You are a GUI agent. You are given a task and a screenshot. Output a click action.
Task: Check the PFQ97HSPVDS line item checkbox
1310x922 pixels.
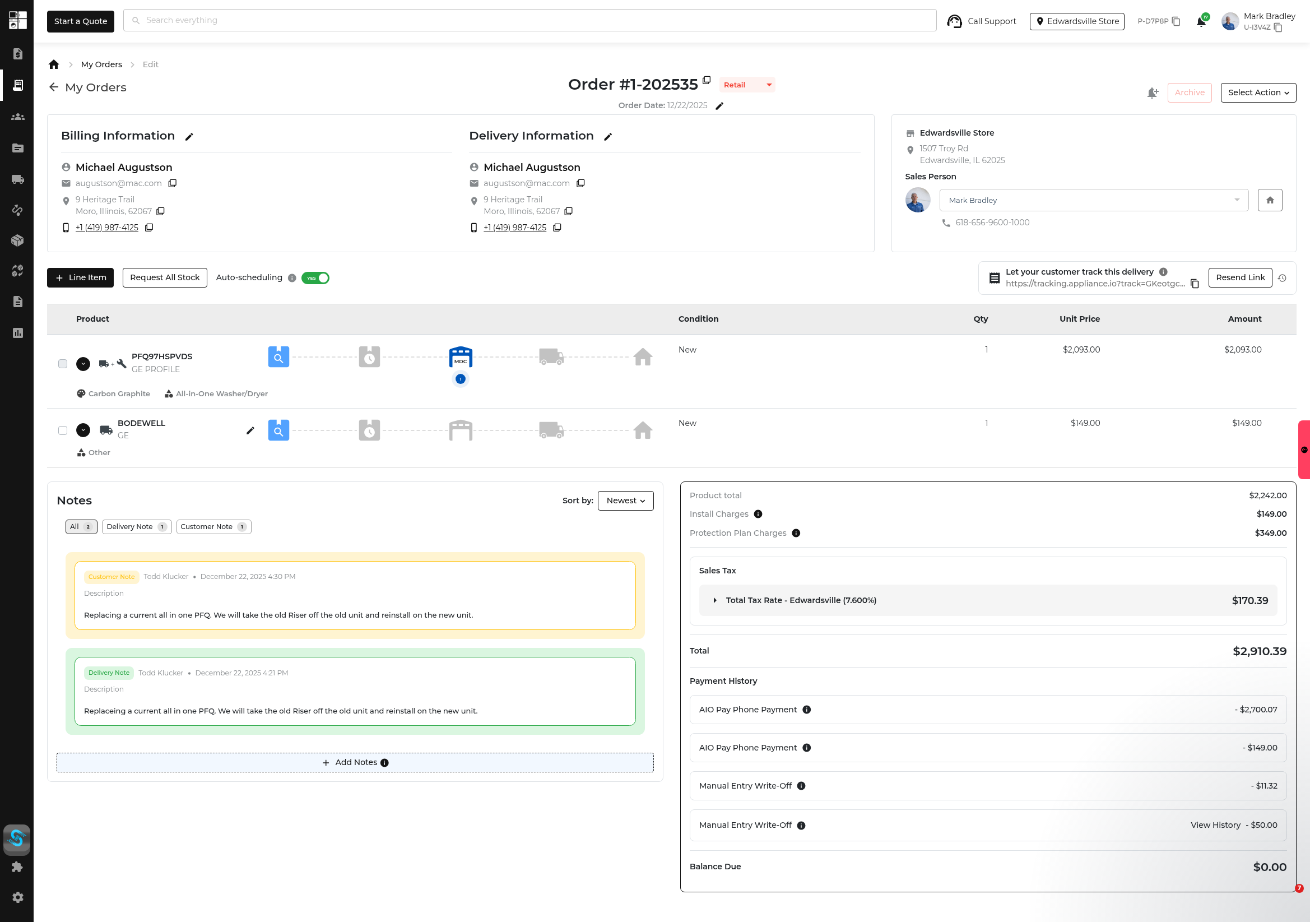click(63, 364)
